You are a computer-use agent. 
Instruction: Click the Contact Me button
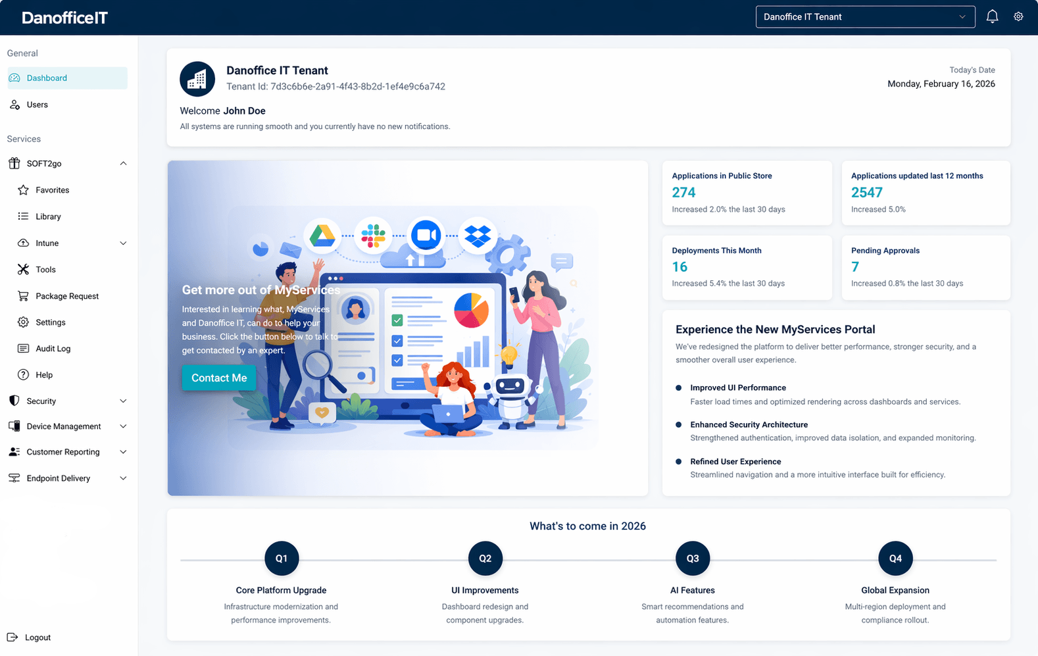(x=219, y=378)
